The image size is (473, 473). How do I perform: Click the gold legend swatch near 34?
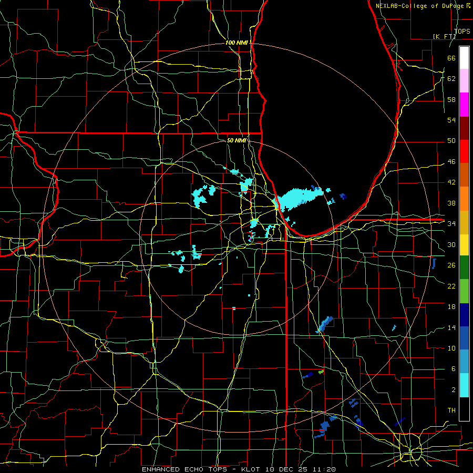tap(464, 222)
